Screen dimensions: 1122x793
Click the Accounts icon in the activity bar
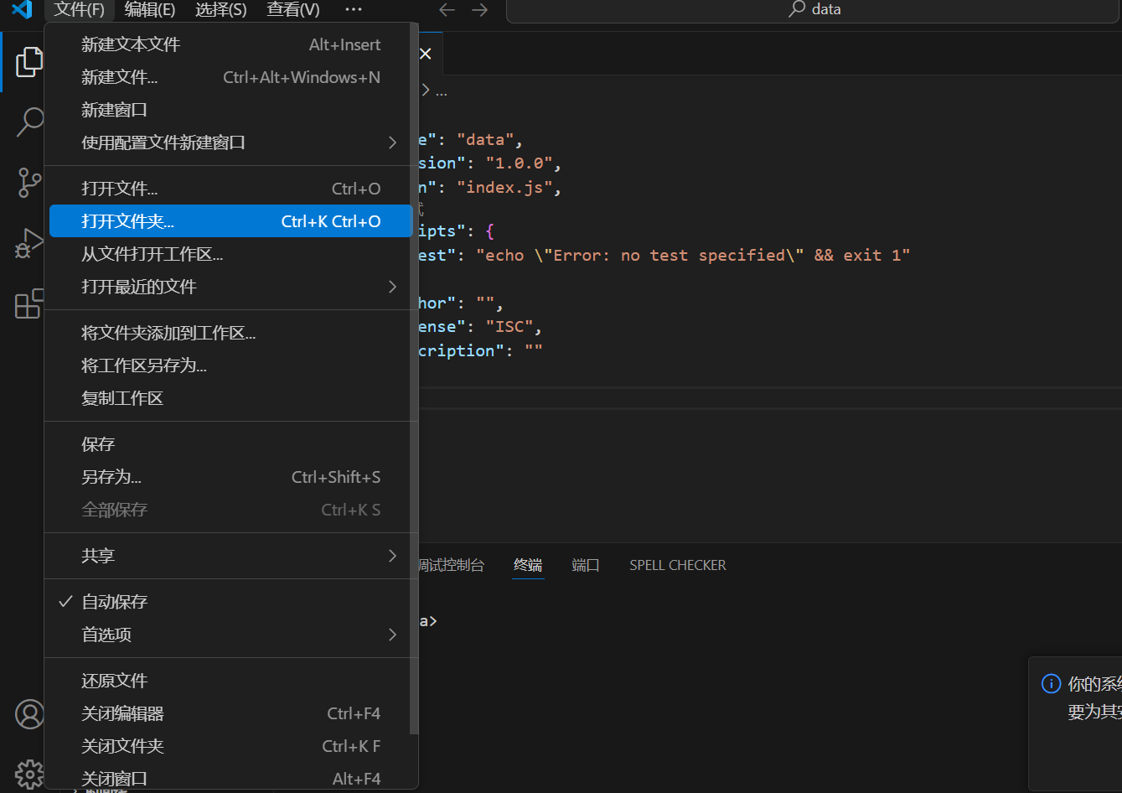pyautogui.click(x=29, y=713)
